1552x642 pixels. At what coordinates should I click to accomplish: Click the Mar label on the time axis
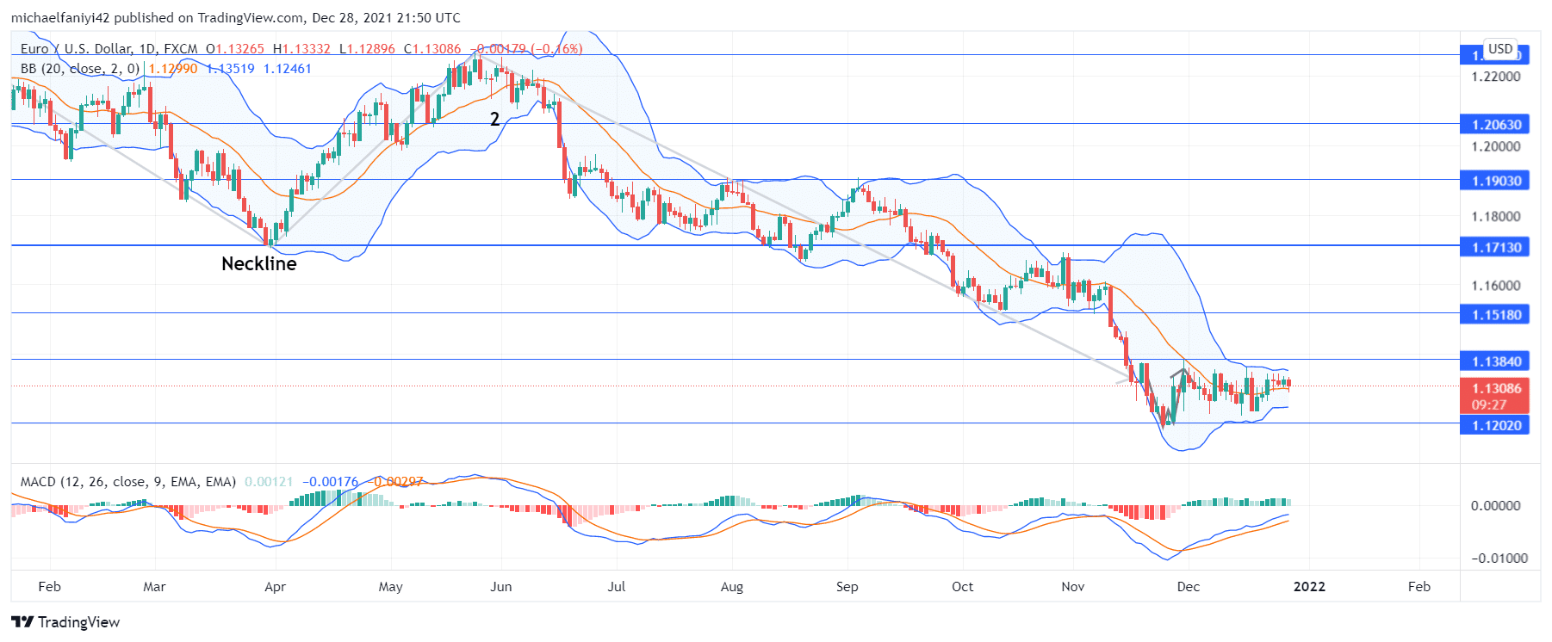coord(154,587)
